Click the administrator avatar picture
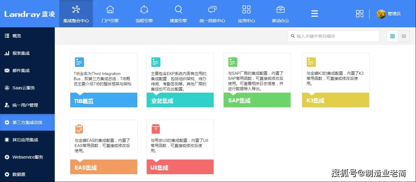 tap(381, 14)
